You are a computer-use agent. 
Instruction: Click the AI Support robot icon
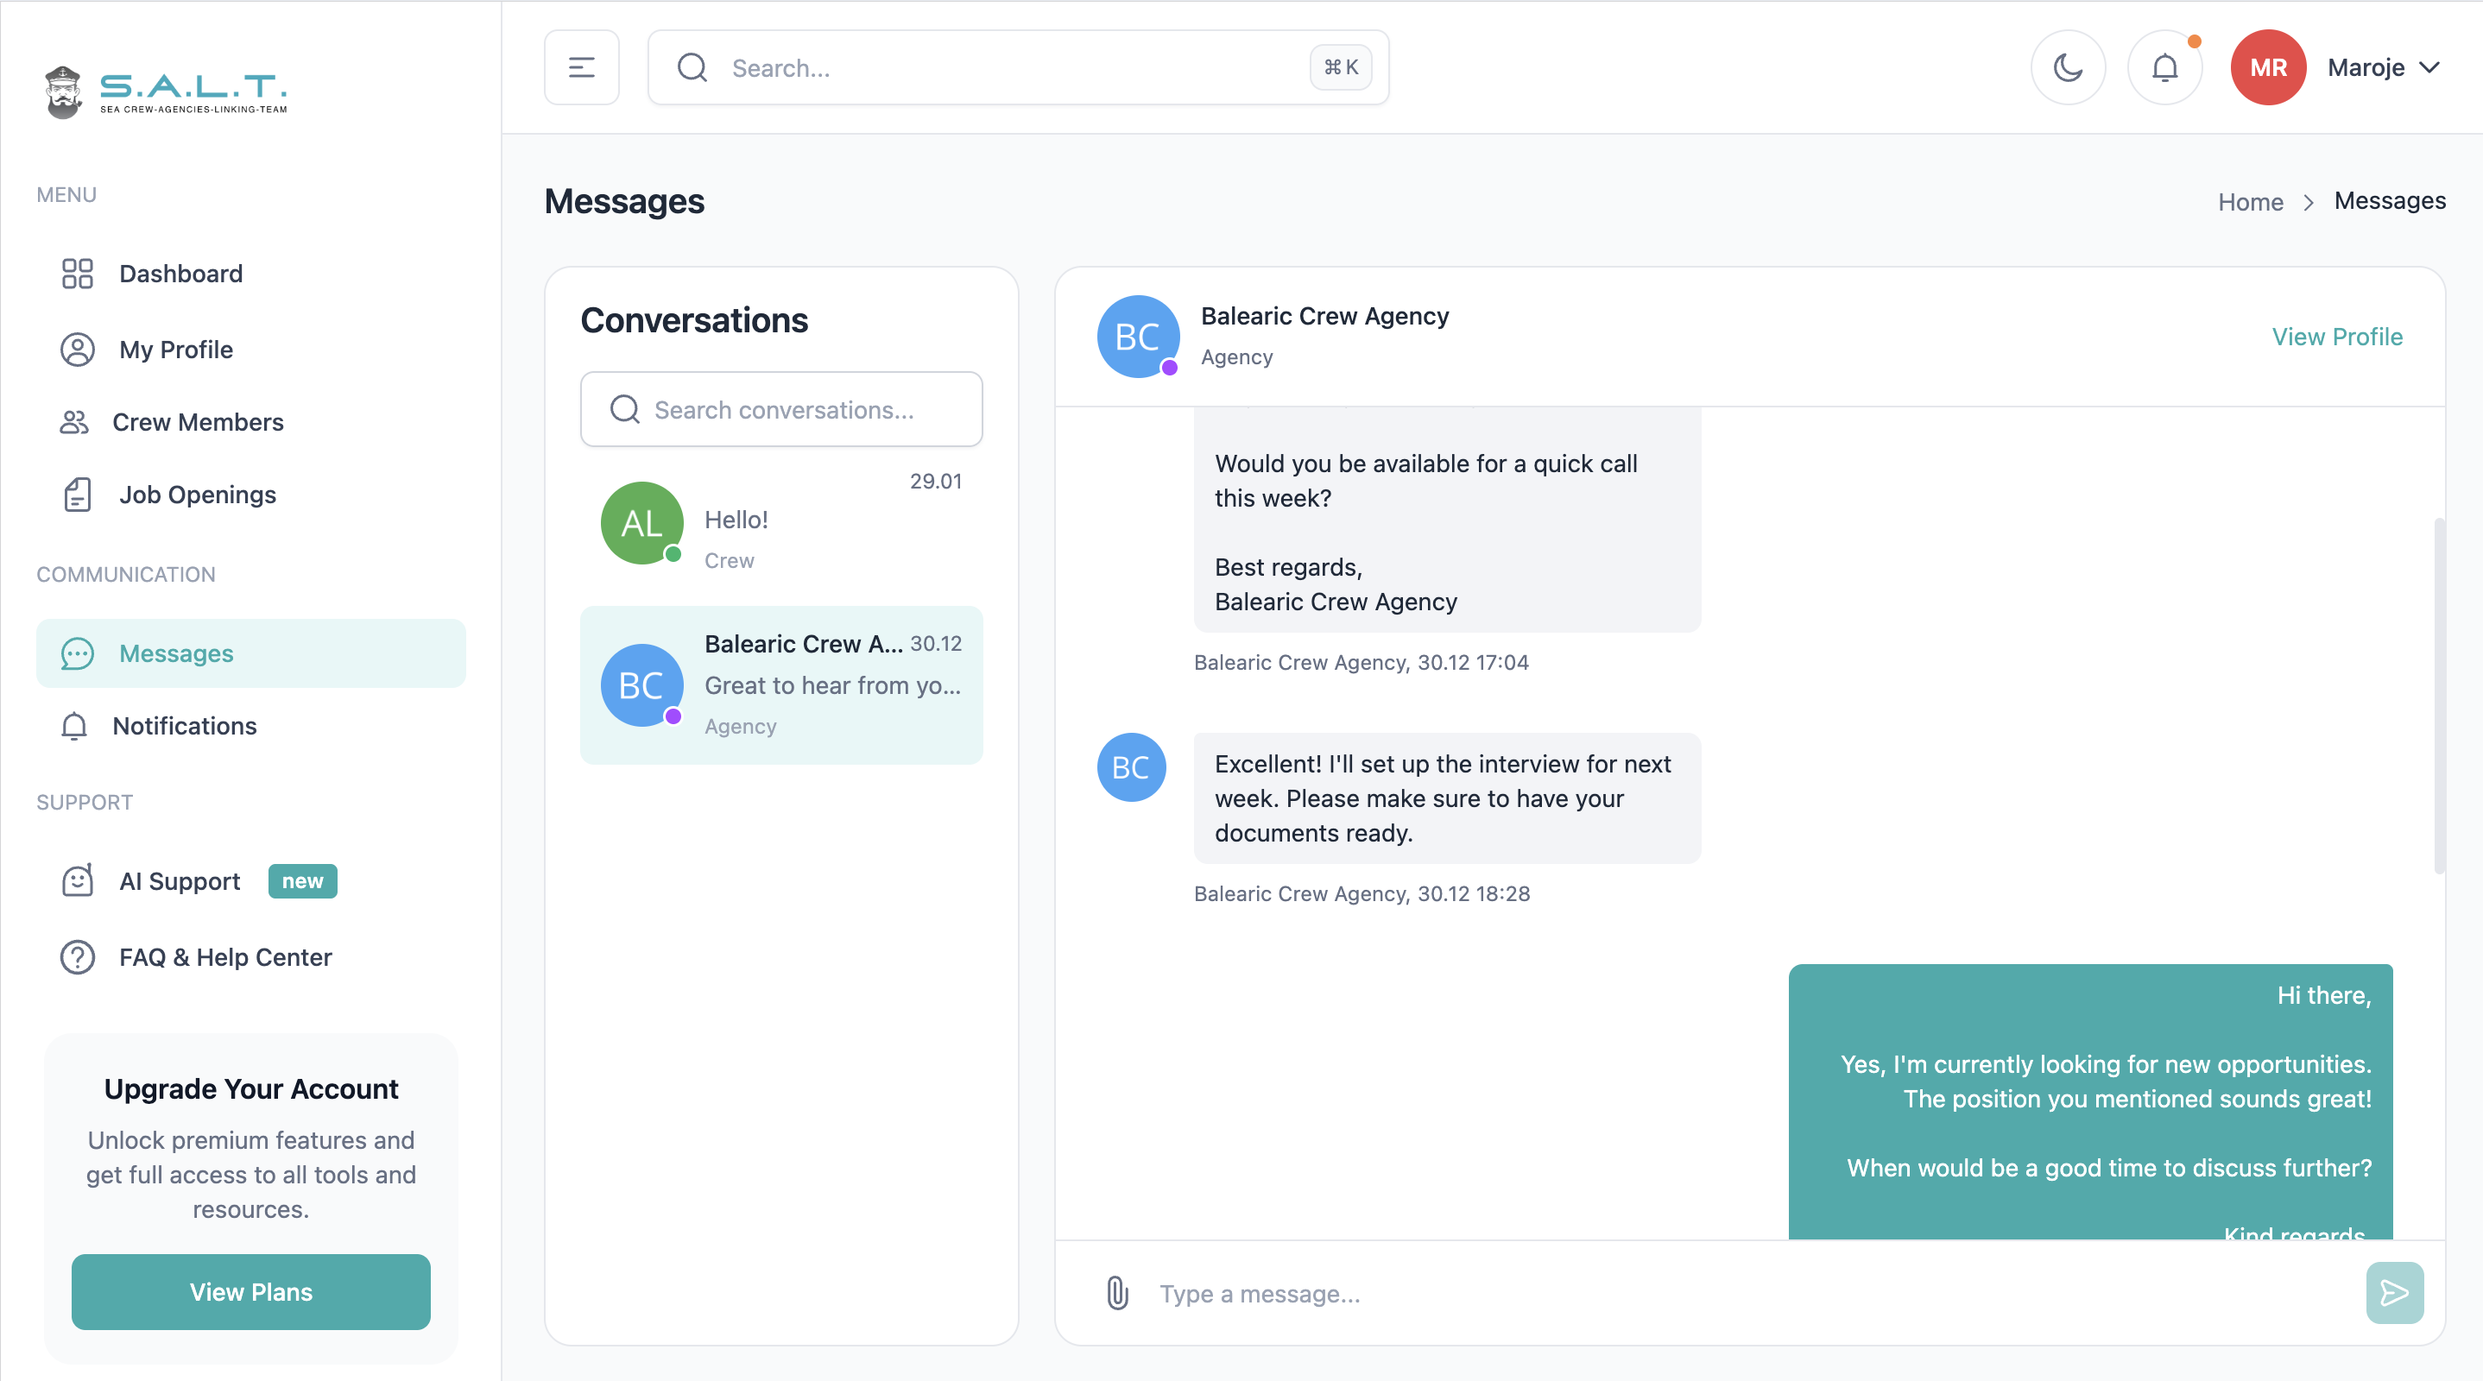77,881
